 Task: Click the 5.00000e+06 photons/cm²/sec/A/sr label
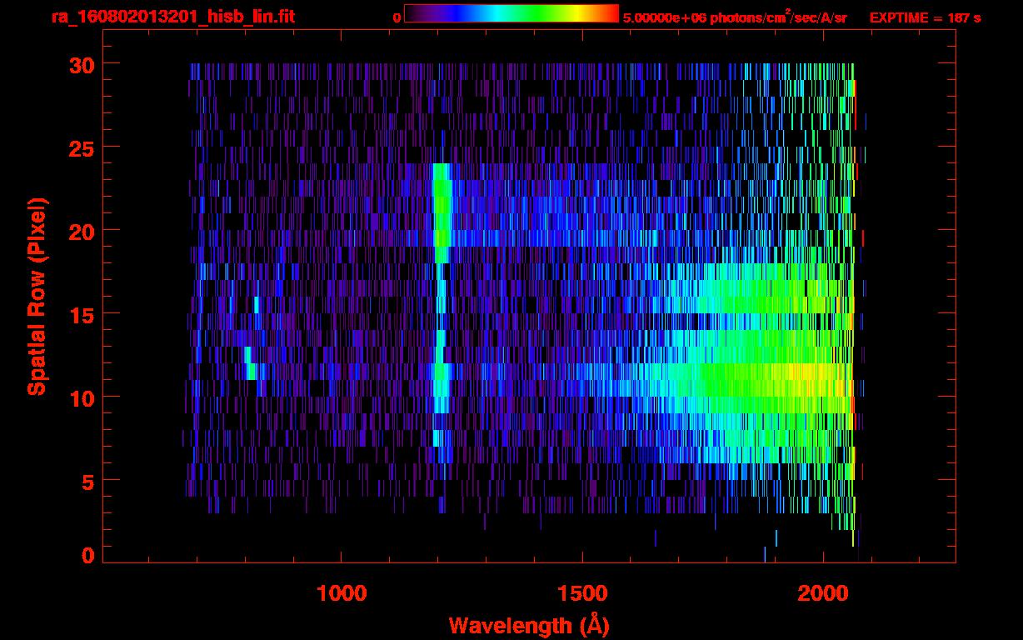735,17
